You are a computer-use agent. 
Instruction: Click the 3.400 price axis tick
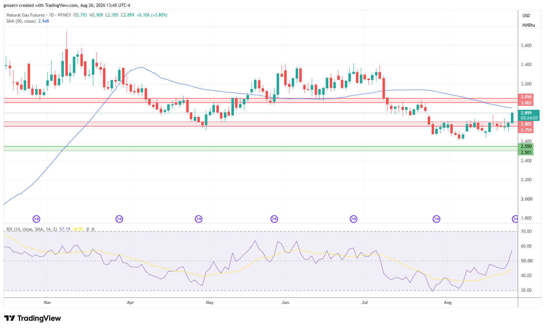click(x=526, y=65)
